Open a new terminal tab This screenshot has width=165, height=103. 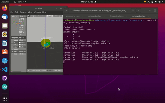pyautogui.click(x=66, y=11)
